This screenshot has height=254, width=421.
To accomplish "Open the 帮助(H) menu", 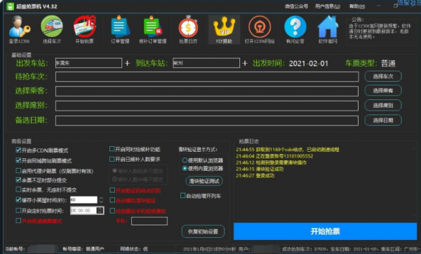I will [357, 6].
